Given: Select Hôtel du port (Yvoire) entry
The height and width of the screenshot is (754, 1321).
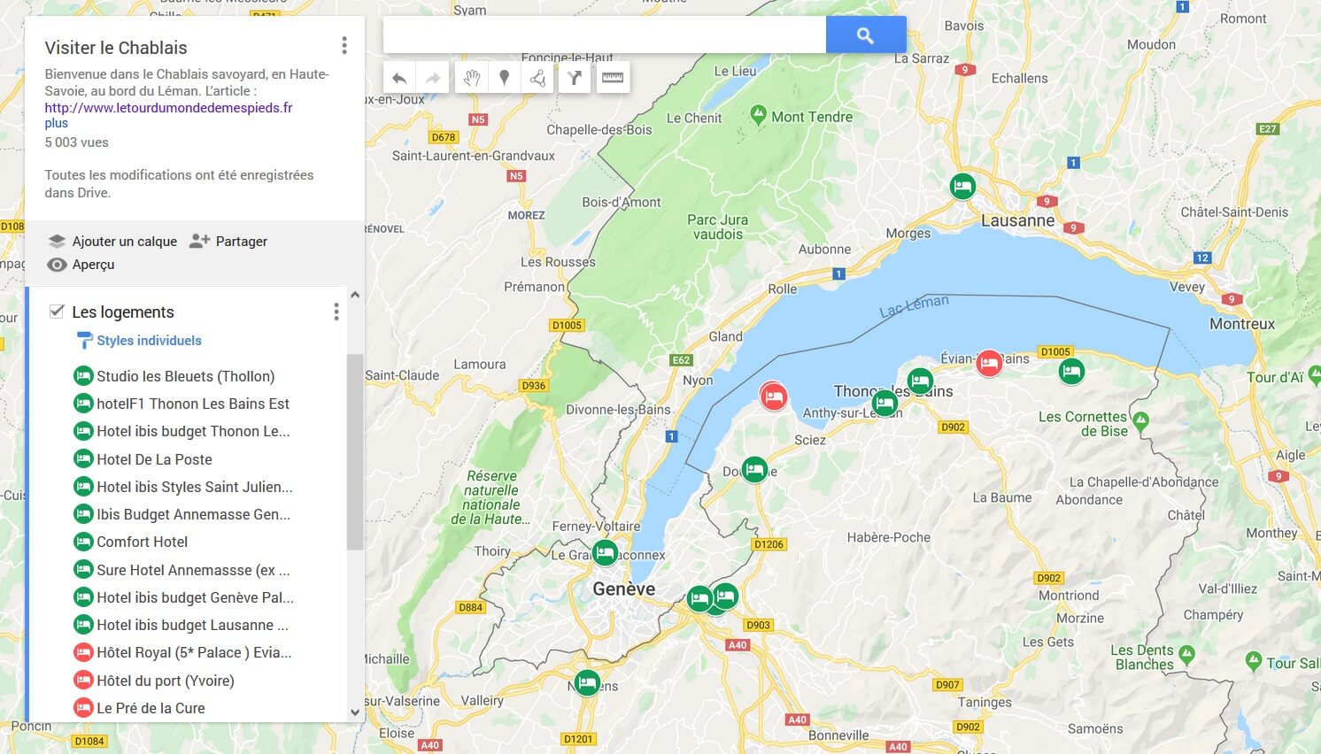Looking at the screenshot, I should pos(165,681).
